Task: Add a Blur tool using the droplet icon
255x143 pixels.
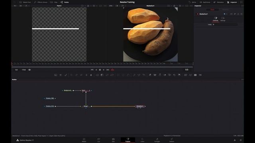Action: click(91, 75)
